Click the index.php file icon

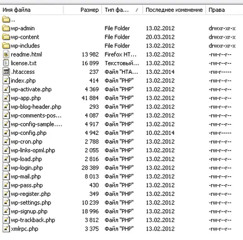point(6,81)
